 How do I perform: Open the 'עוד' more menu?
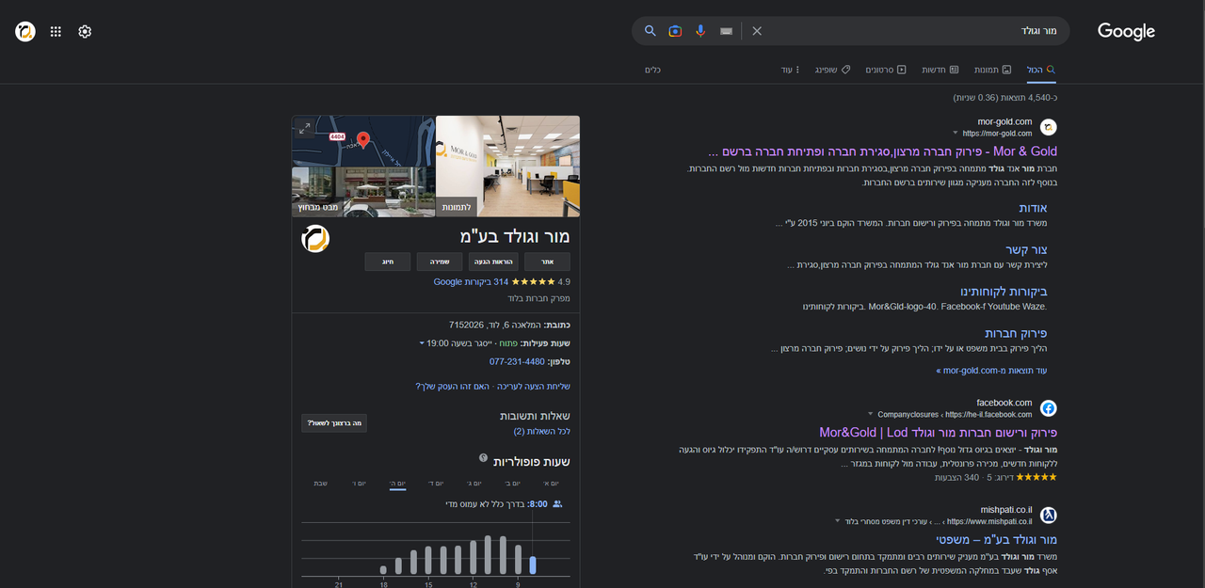coord(790,70)
